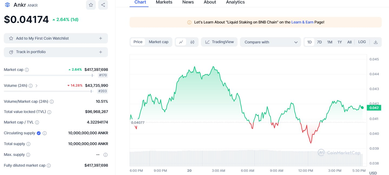Switch to the line chart view icon
The width and height of the screenshot is (389, 175).
(x=181, y=42)
